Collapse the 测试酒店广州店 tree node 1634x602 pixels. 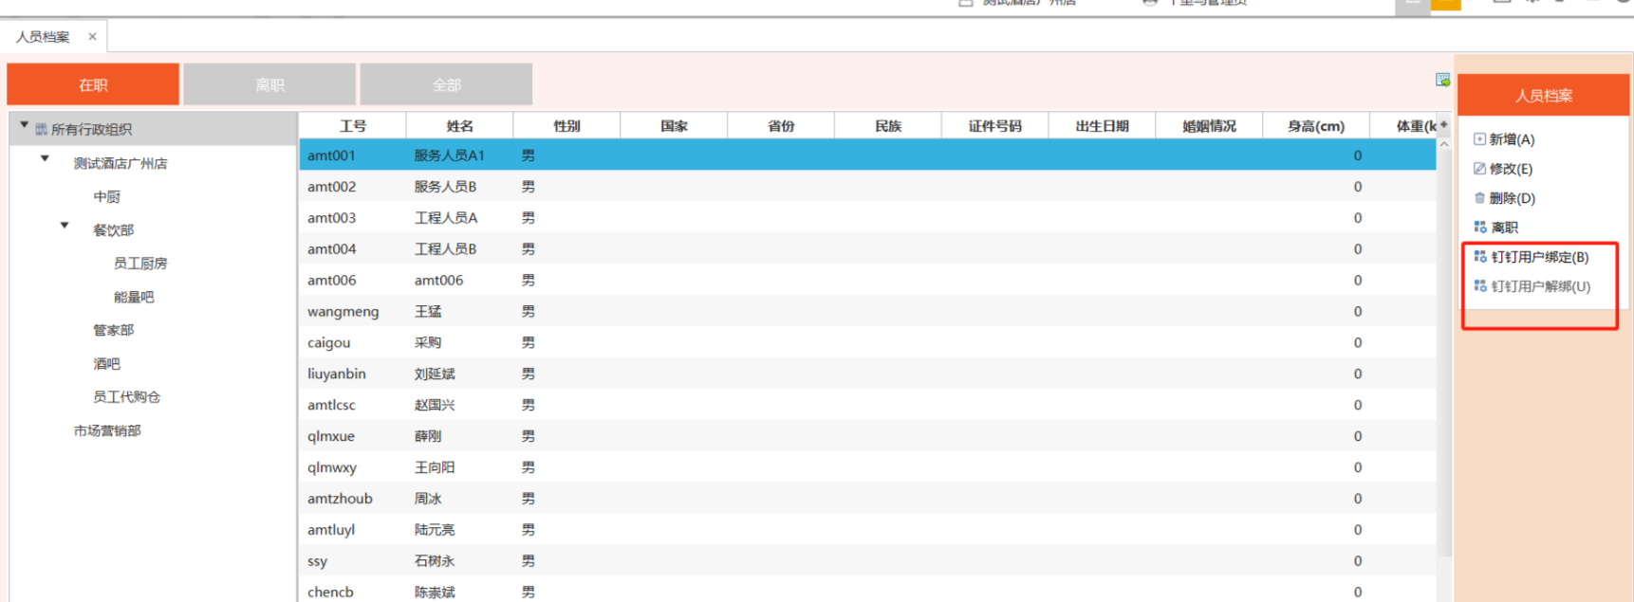click(x=45, y=159)
